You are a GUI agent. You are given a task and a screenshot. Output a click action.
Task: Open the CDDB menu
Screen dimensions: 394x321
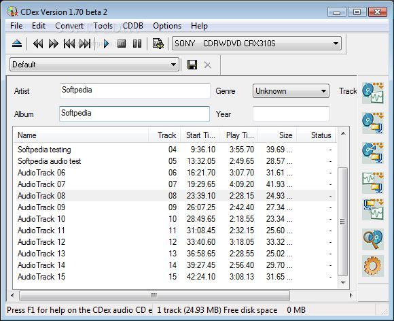[132, 26]
